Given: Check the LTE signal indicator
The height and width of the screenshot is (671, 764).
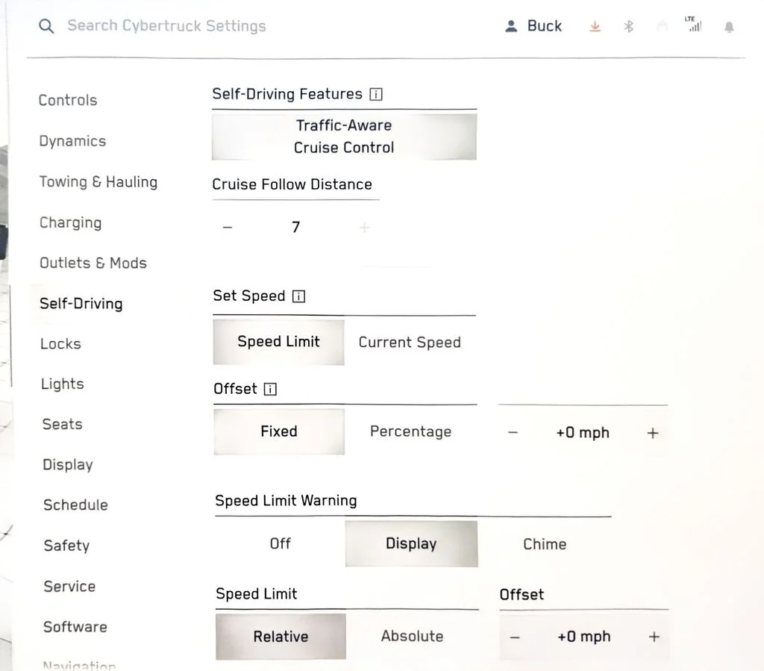Looking at the screenshot, I should (694, 24).
